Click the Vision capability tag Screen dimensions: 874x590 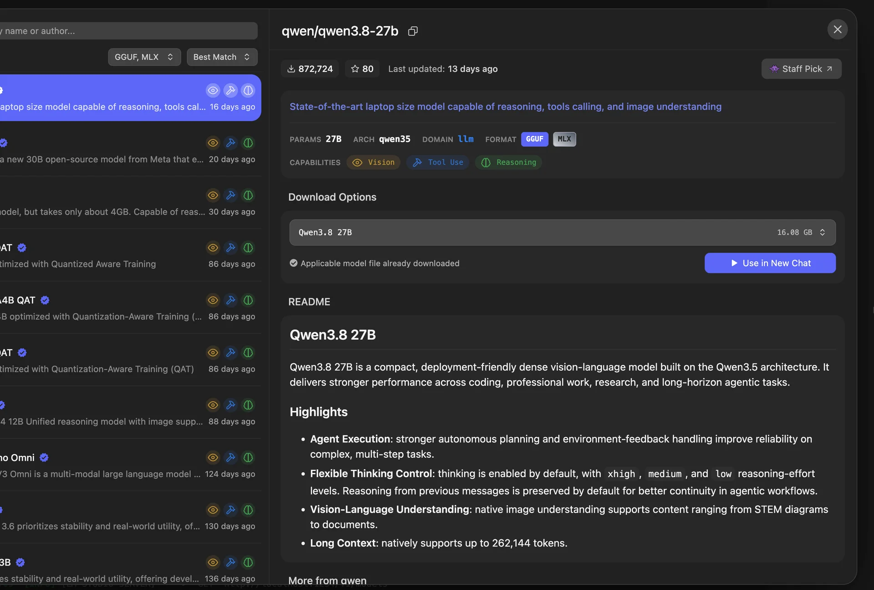pos(373,162)
